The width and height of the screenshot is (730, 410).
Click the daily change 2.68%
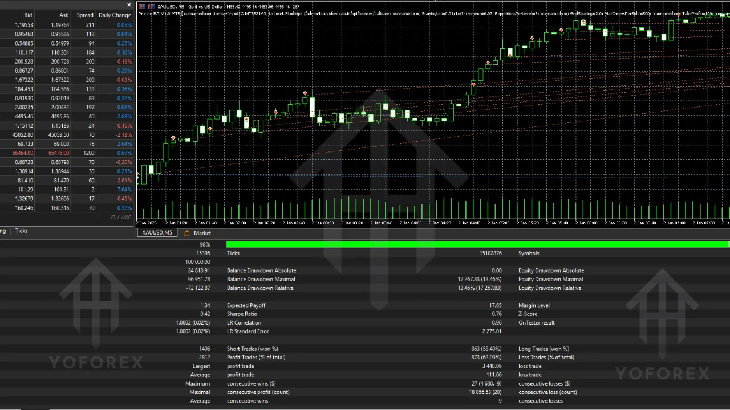pyautogui.click(x=124, y=116)
